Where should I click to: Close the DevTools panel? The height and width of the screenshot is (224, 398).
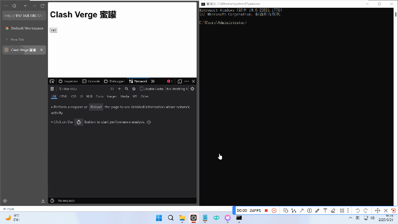click(x=193, y=81)
